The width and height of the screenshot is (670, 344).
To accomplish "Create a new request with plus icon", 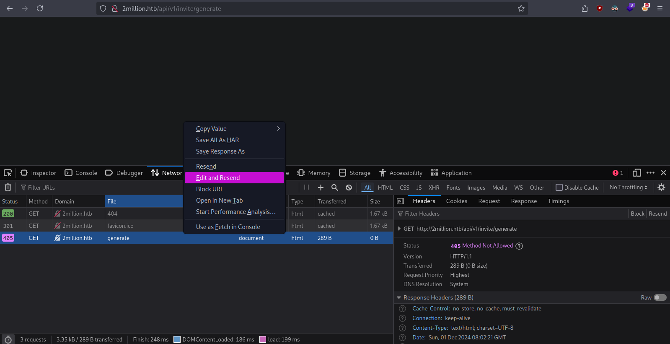I will (x=321, y=188).
